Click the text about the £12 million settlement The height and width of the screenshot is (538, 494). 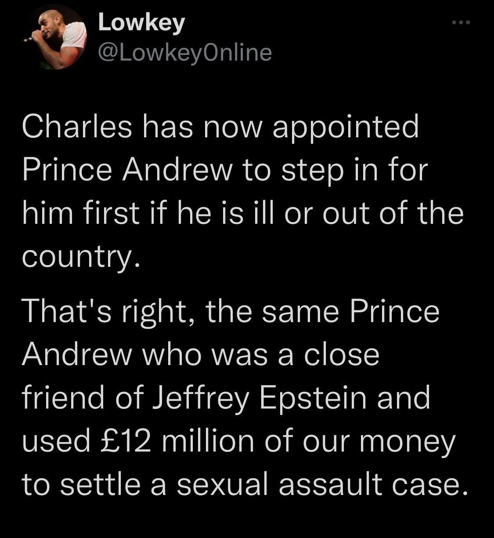pos(237,442)
